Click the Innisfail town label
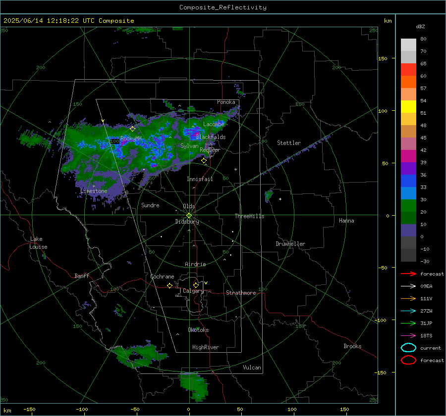Image resolution: width=446 pixels, height=416 pixels. (x=200, y=179)
